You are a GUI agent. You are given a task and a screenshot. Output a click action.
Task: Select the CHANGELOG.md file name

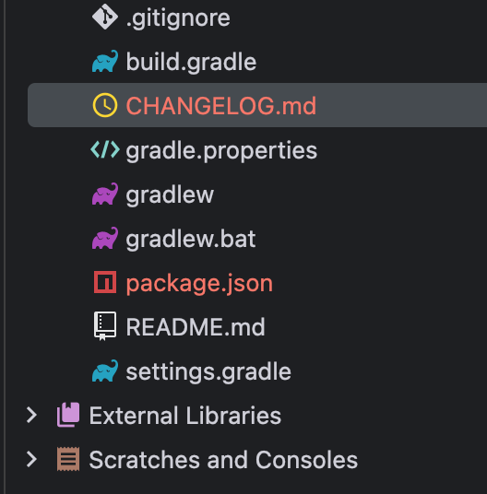pyautogui.click(x=221, y=106)
